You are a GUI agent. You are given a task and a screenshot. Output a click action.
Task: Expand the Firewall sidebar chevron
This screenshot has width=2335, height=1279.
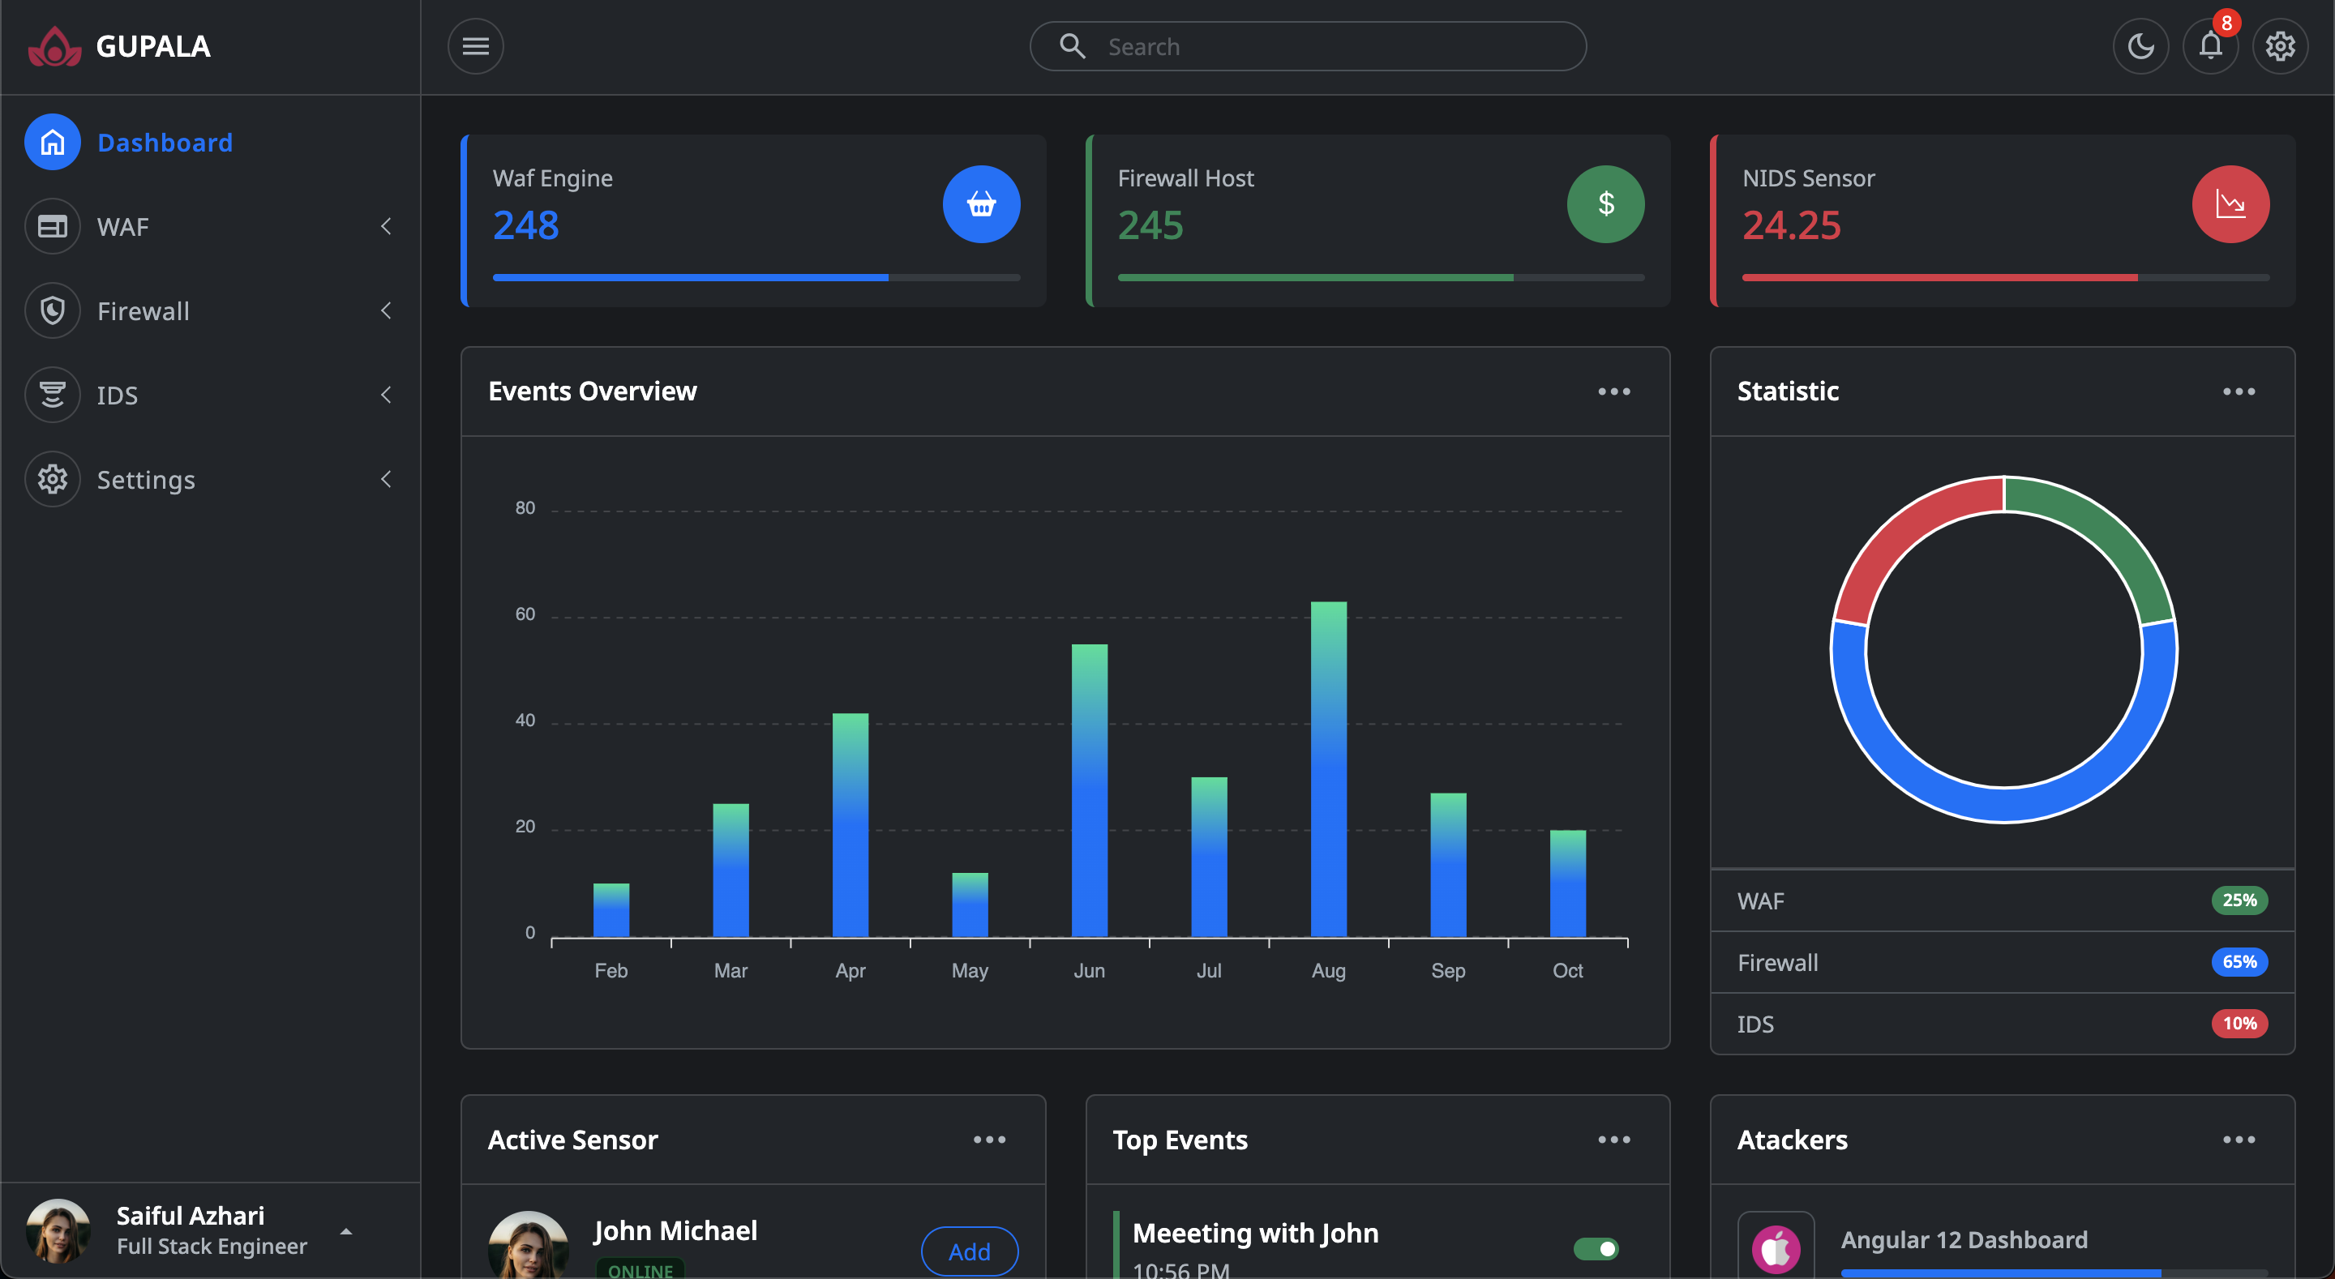(386, 311)
